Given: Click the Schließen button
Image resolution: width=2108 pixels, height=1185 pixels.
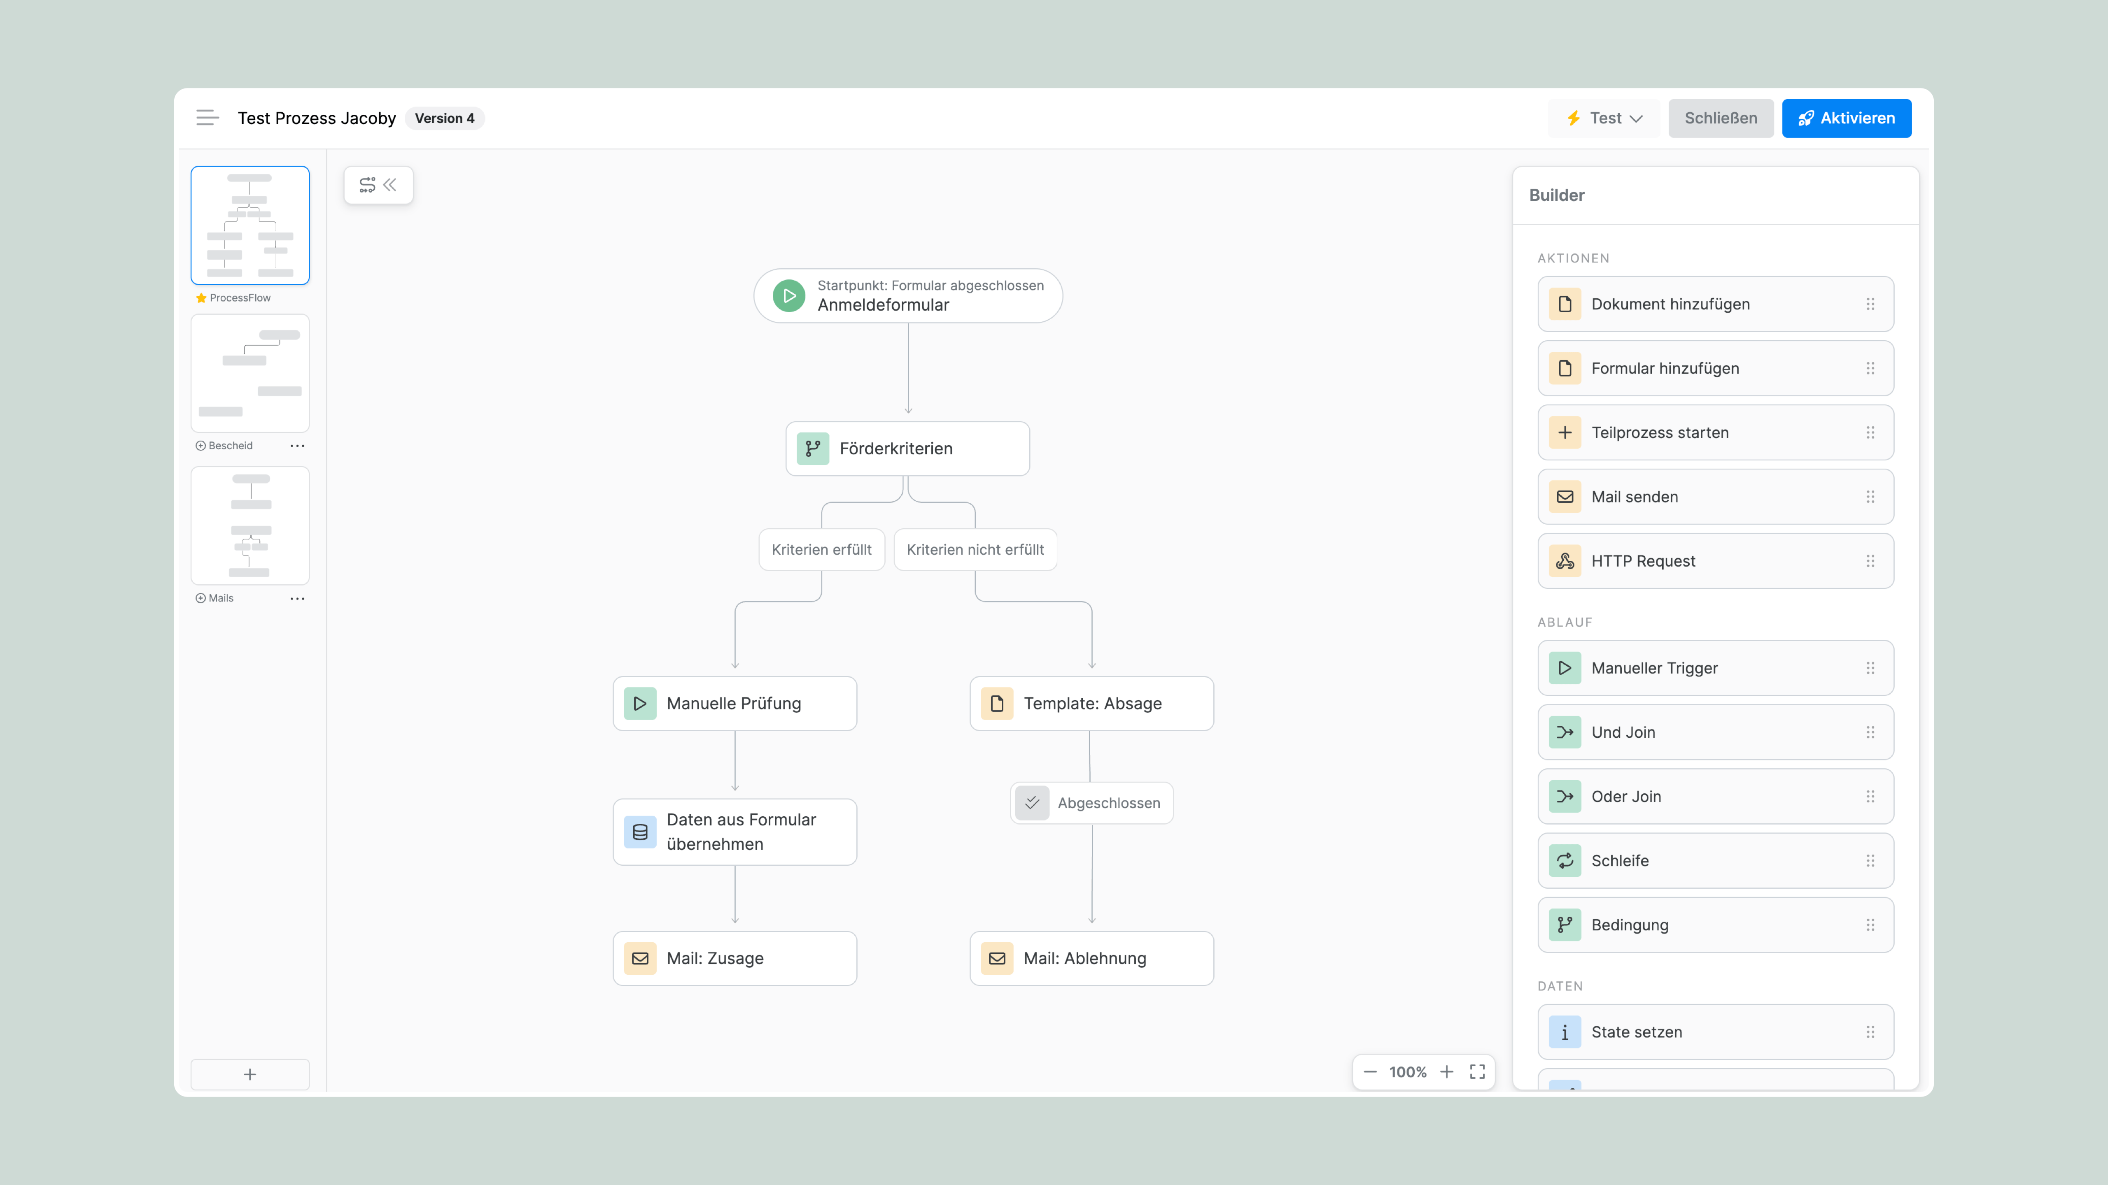Looking at the screenshot, I should [1720, 118].
